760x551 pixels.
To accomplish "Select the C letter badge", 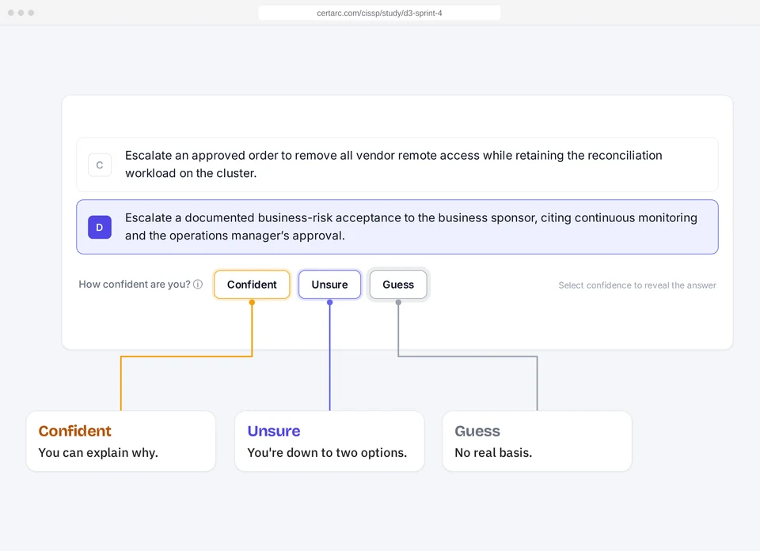I will click(100, 165).
